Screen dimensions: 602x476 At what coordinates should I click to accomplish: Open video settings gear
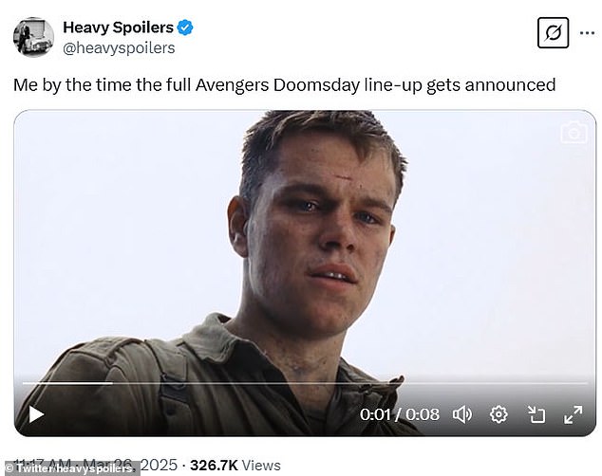click(x=499, y=414)
